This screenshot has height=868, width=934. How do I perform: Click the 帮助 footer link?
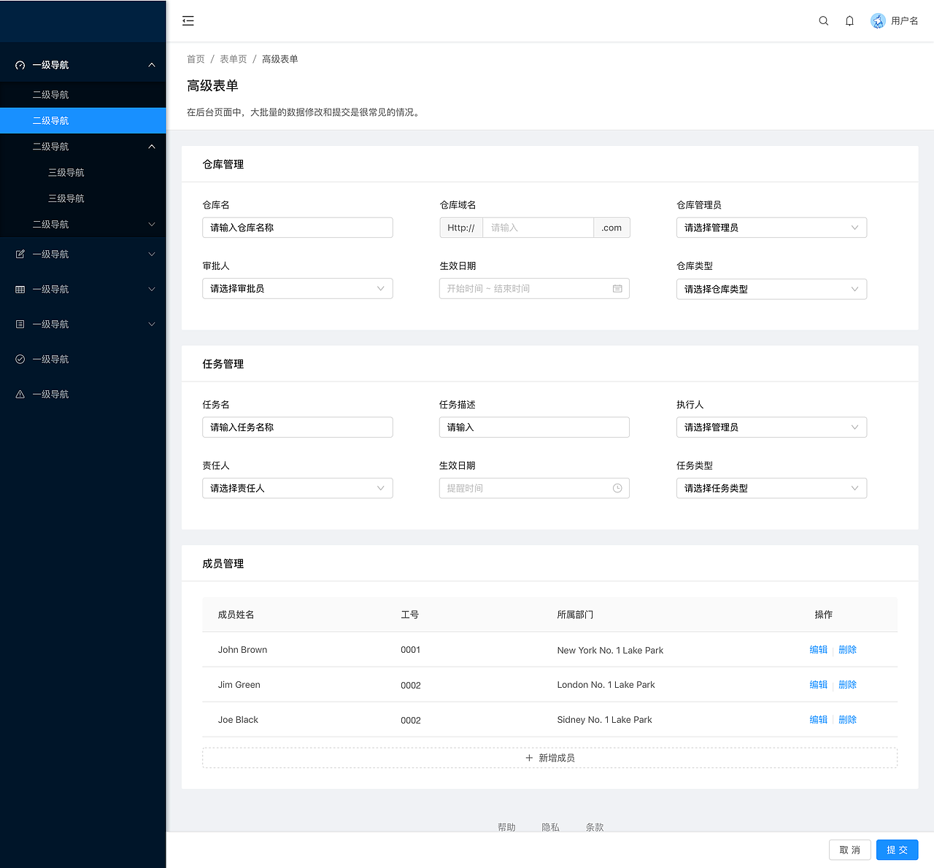point(506,827)
